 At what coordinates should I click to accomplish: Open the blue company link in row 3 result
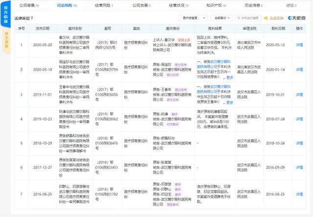214,89
